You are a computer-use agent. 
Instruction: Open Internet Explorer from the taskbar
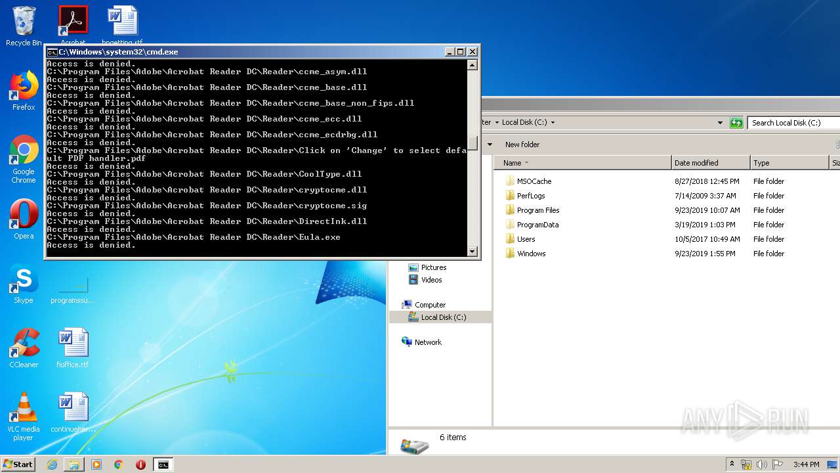[52, 464]
